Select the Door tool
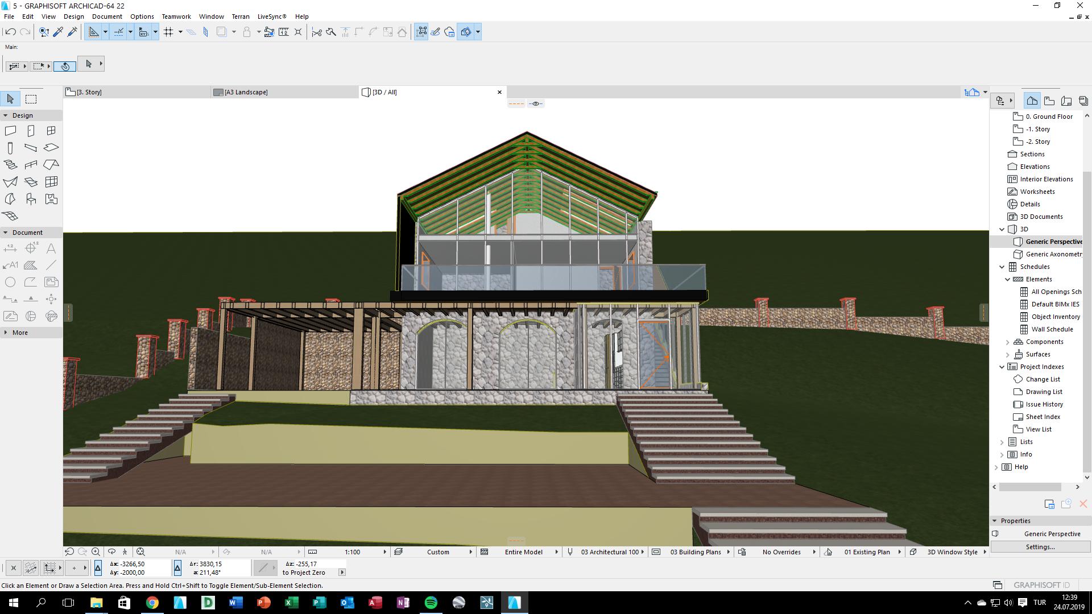 (x=31, y=131)
